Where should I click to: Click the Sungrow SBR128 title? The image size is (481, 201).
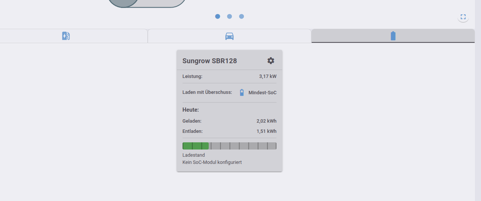coord(210,61)
